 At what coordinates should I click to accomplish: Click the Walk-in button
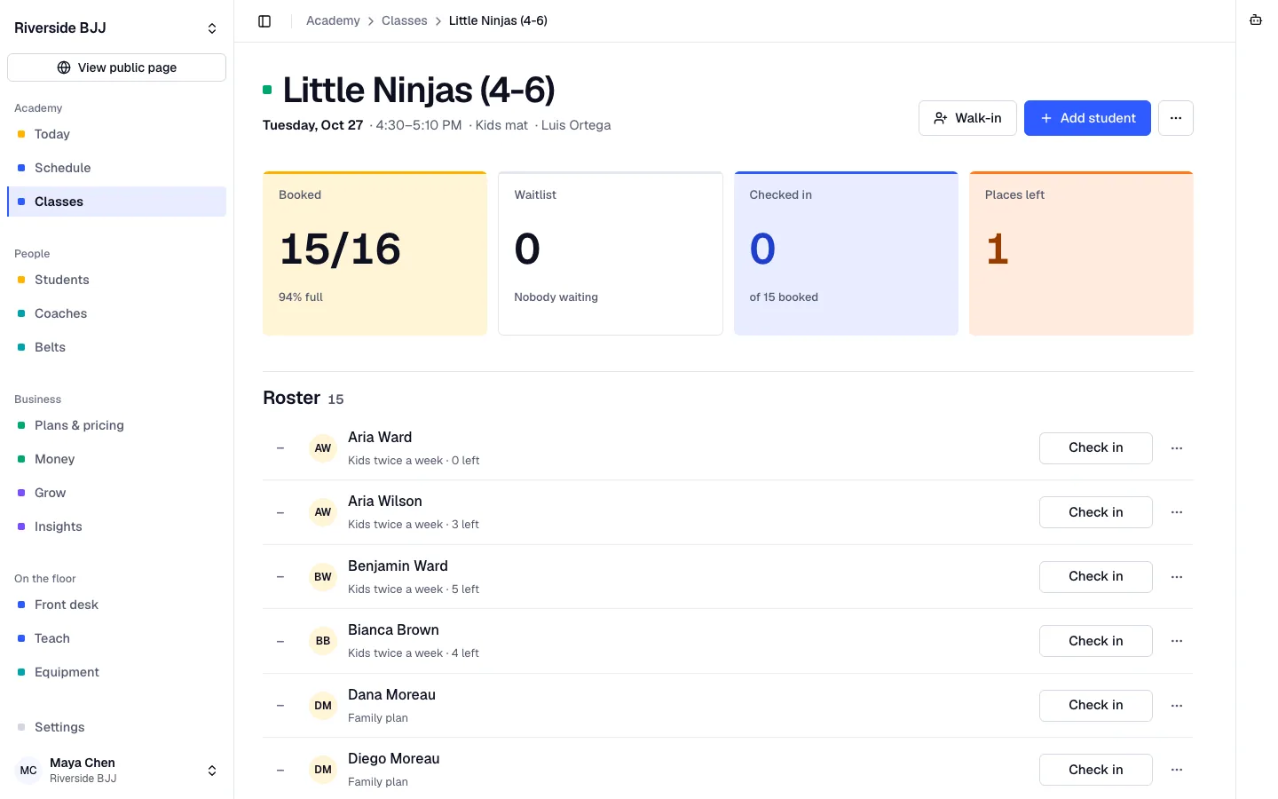point(967,118)
